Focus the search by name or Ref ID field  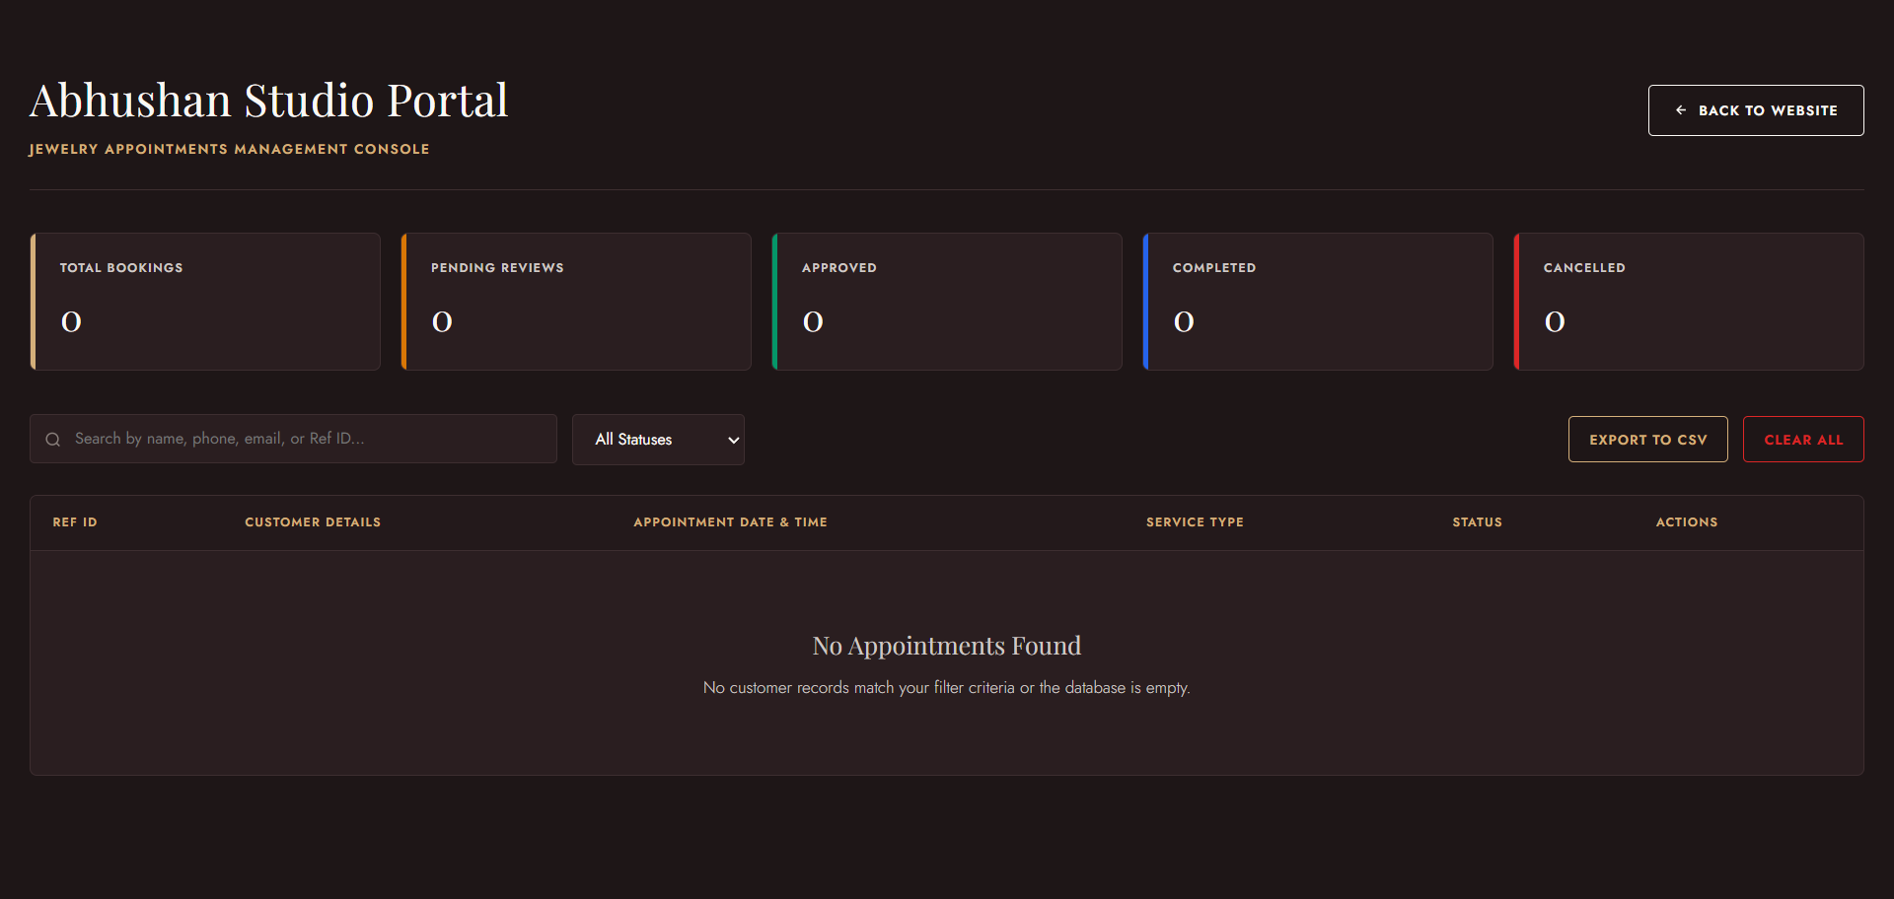(x=293, y=439)
